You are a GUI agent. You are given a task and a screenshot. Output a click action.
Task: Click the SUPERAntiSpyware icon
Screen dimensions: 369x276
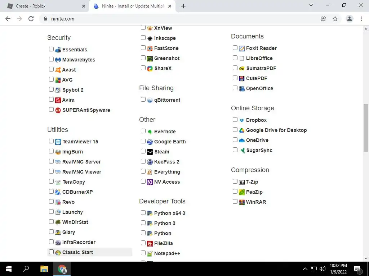click(58, 110)
